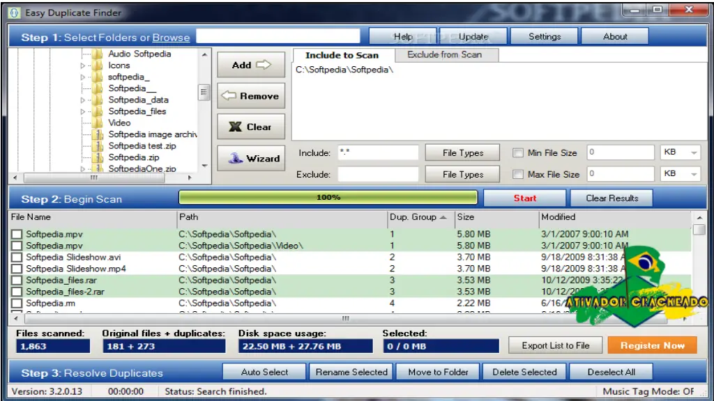Click Export List to File
This screenshot has width=714, height=401.
tap(555, 345)
